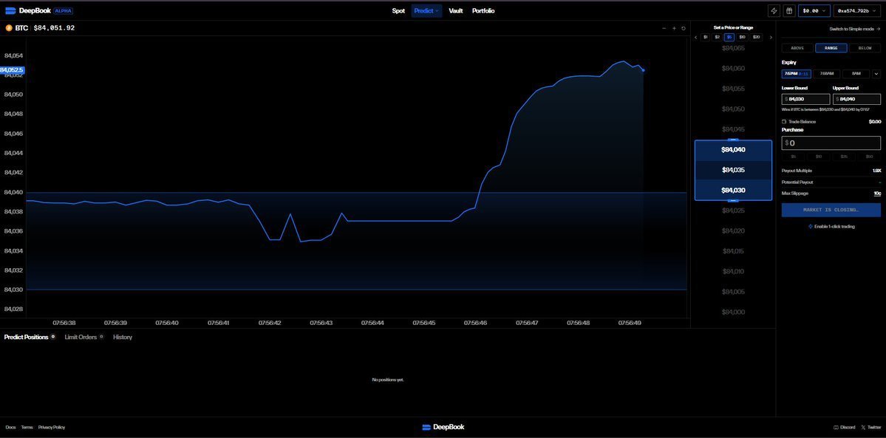The width and height of the screenshot is (886, 438).
Task: Click the 07:56:46 time axis label
Action: (x=474, y=324)
